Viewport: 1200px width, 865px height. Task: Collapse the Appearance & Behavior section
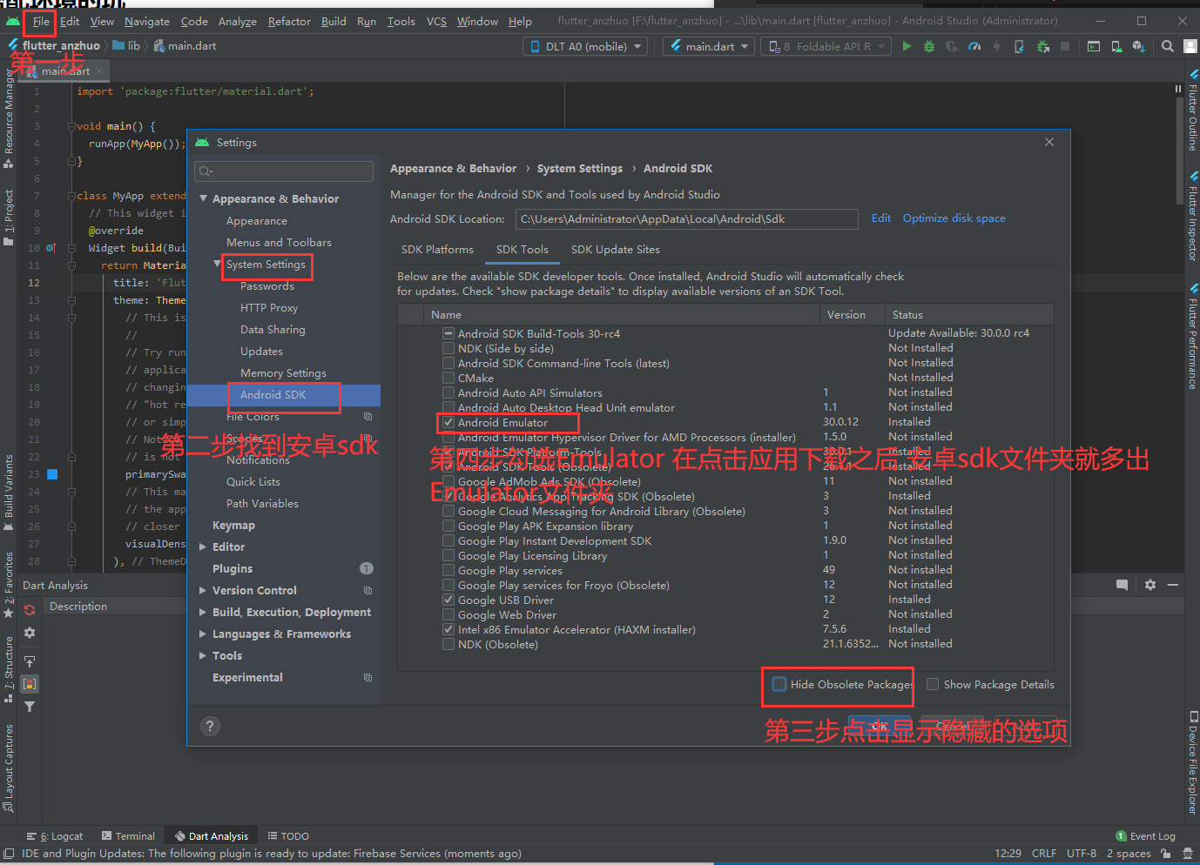(x=203, y=199)
